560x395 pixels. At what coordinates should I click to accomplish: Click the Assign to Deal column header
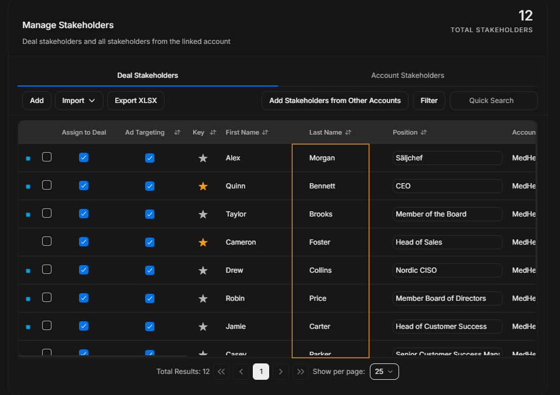tap(84, 132)
